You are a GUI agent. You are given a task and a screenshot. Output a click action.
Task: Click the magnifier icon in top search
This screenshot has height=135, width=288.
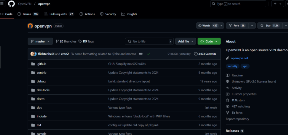tap(213, 4)
